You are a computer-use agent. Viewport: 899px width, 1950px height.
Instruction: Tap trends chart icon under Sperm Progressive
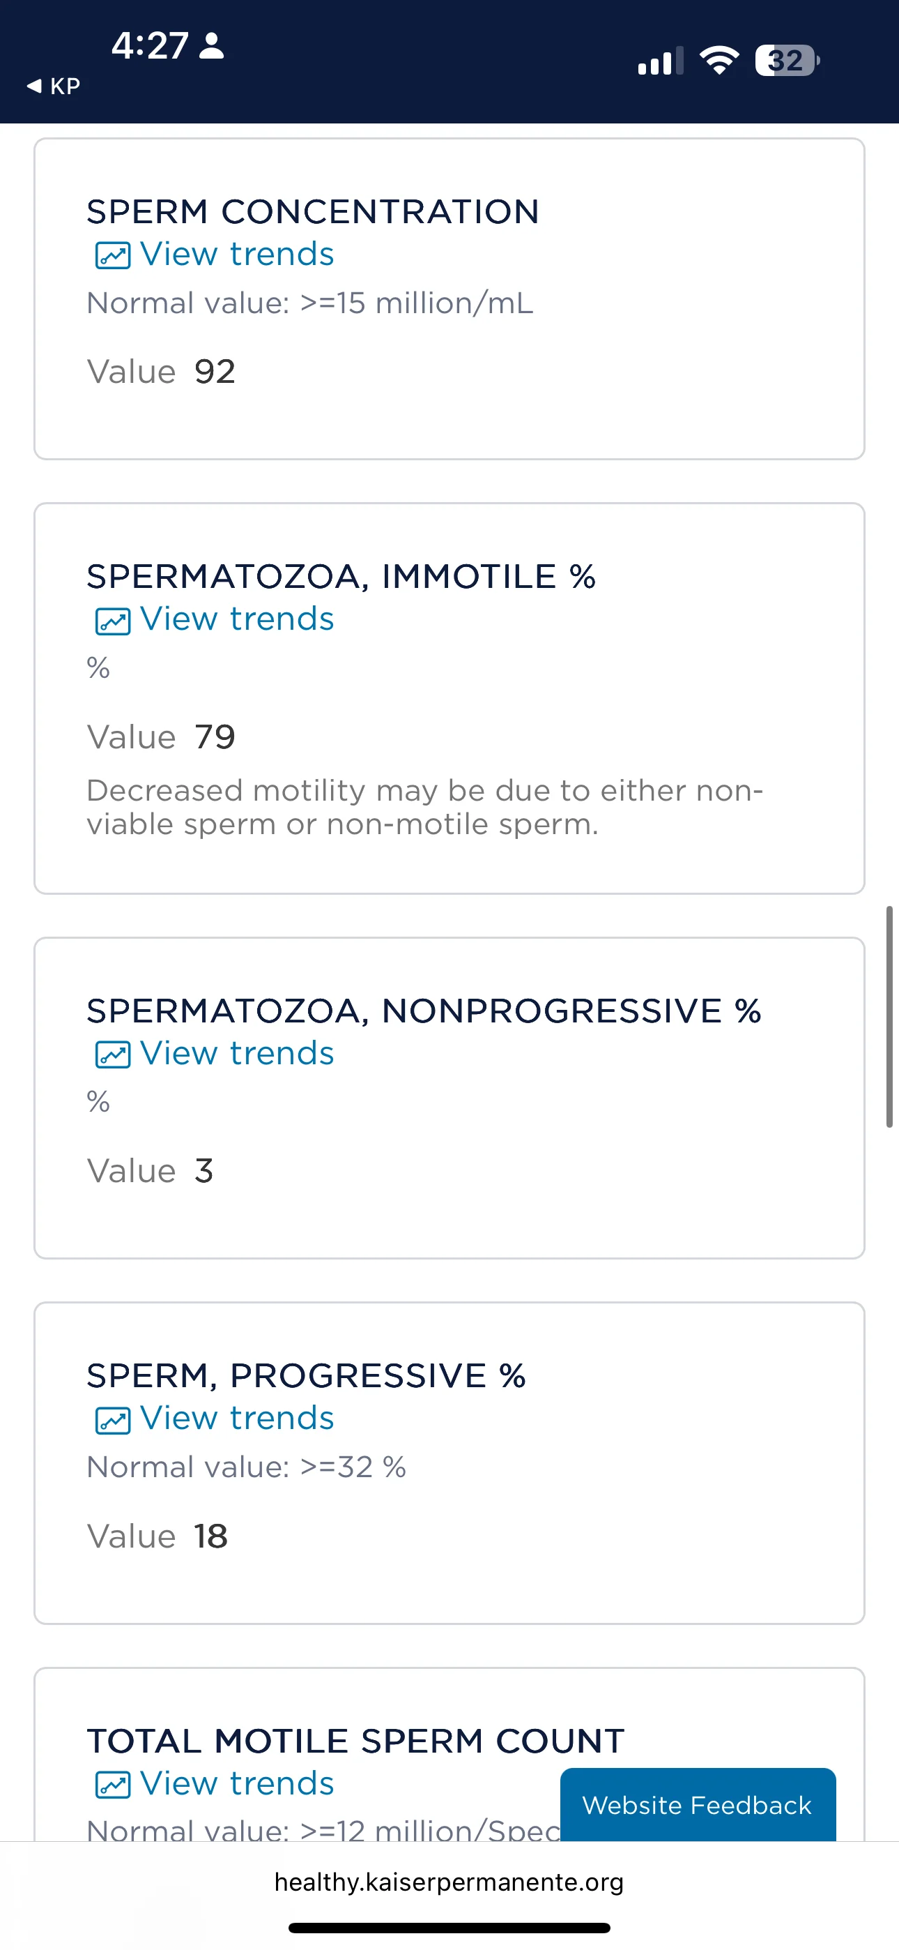click(x=113, y=1420)
